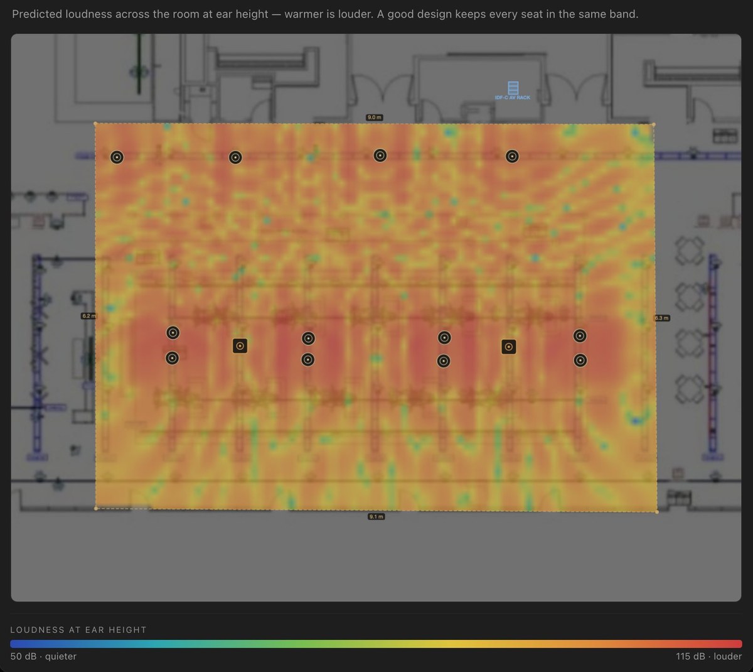
Task: Select leftmost round speaker in top row
Action: pos(117,157)
